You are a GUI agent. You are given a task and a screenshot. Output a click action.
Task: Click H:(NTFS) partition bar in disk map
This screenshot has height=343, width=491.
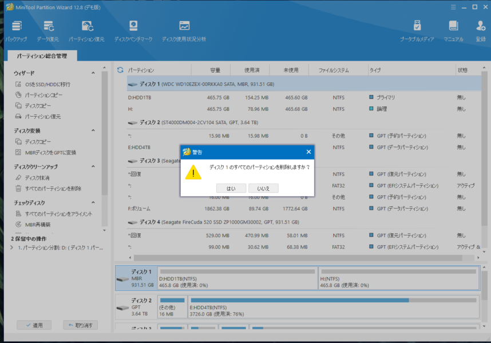coord(399,278)
